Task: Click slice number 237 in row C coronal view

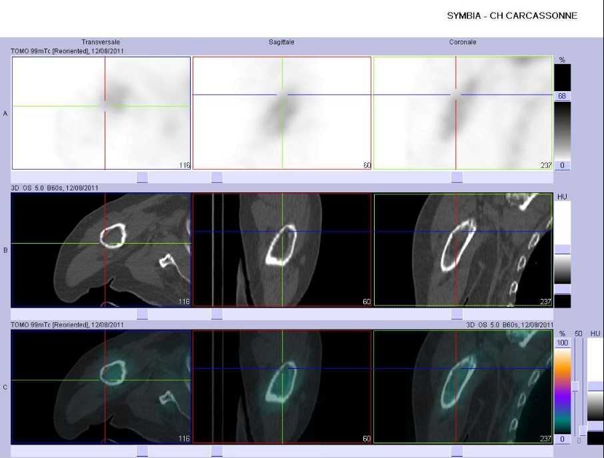Action: pyautogui.click(x=546, y=439)
